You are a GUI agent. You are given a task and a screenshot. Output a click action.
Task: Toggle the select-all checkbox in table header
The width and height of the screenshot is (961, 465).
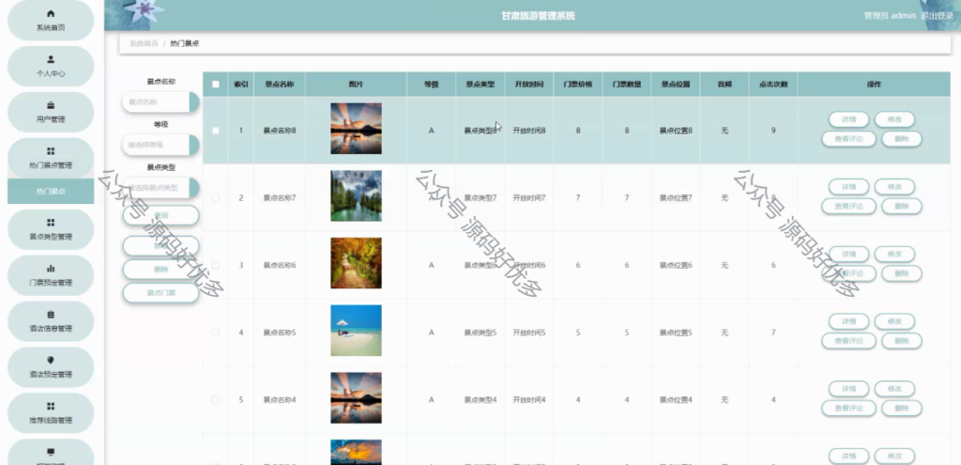tap(215, 85)
